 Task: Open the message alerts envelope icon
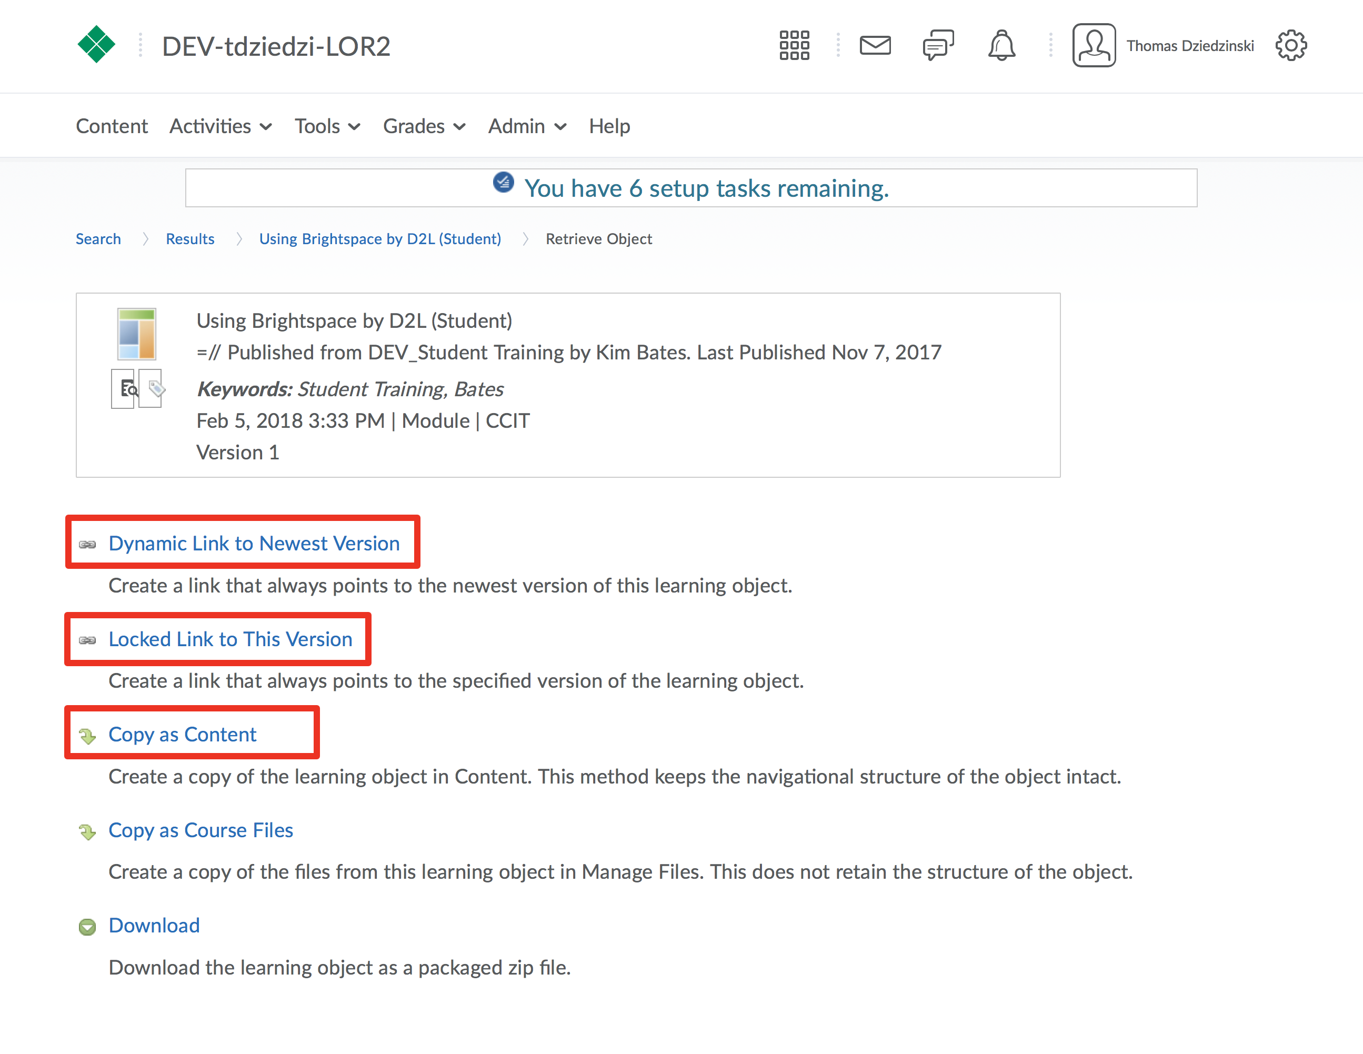pyautogui.click(x=875, y=46)
